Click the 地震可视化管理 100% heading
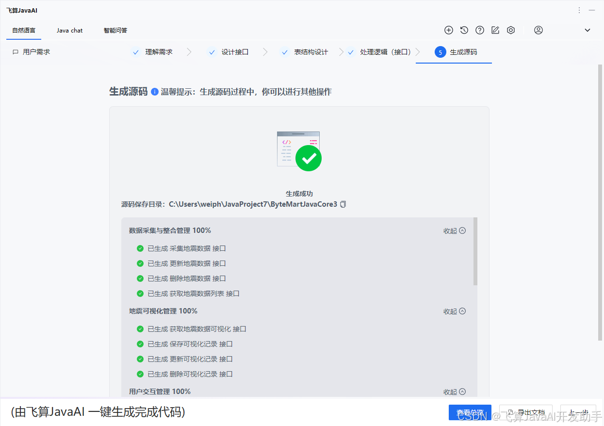604x426 pixels. point(163,311)
